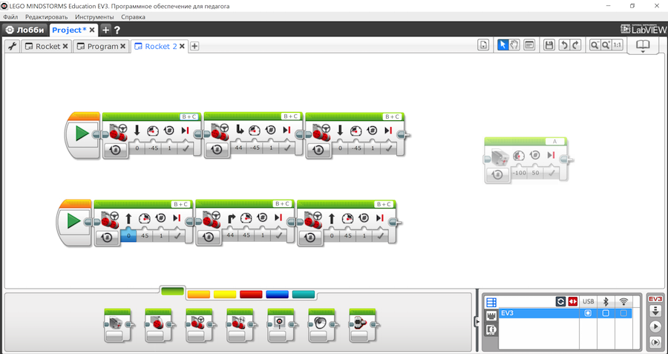The height and width of the screenshot is (354, 668).
Task: Pick the Move Steering block in palette
Action: (200, 325)
